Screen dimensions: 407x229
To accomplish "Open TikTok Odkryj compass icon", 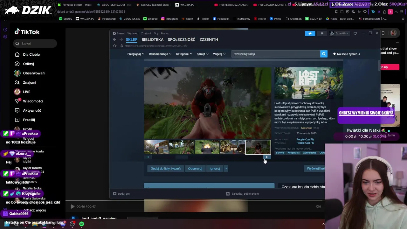I will pyautogui.click(x=17, y=64).
